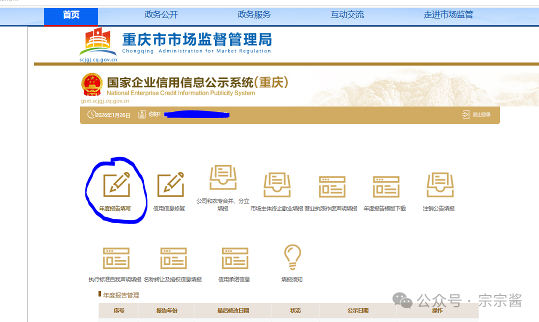
Task: Open 注销公告填报 tray icon
Action: pyautogui.click(x=439, y=186)
